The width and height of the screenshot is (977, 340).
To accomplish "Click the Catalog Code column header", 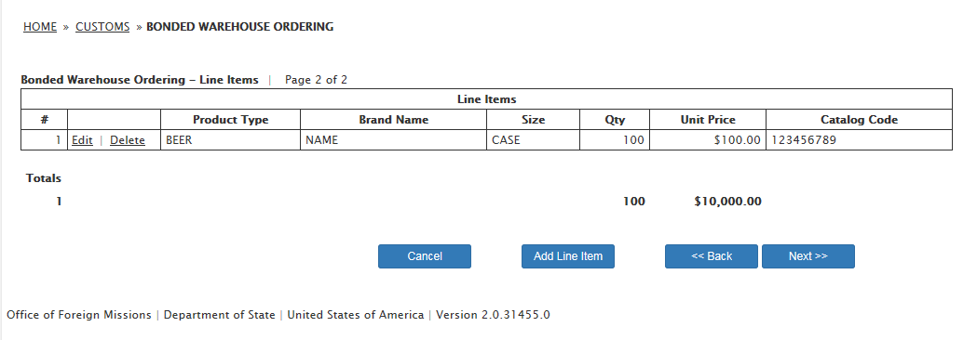I will point(860,120).
